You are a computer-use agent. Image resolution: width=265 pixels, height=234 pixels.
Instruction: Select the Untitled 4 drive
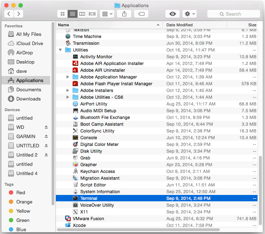26,173
